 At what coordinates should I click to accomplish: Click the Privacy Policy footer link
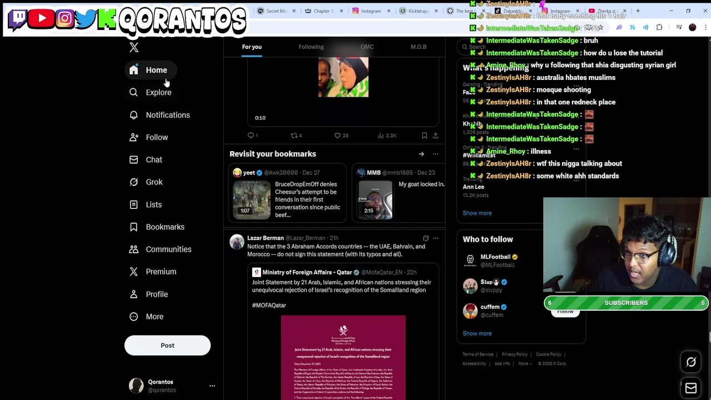(514, 354)
